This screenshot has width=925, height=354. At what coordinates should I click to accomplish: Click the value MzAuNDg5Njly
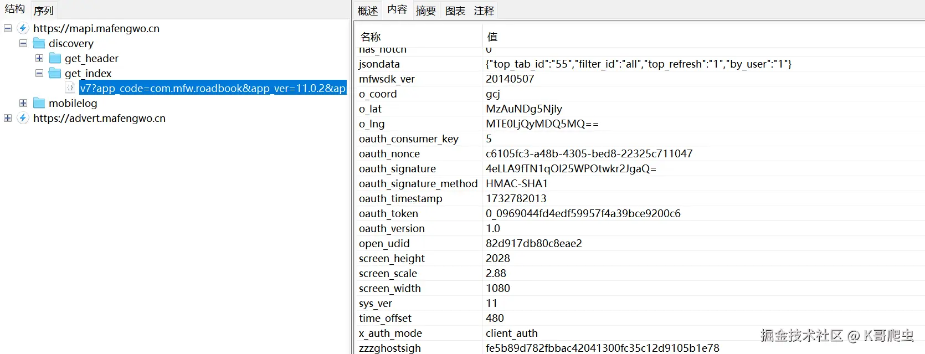tap(524, 109)
